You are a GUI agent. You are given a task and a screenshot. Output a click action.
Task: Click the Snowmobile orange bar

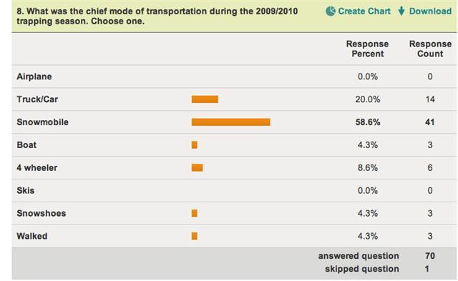(230, 122)
